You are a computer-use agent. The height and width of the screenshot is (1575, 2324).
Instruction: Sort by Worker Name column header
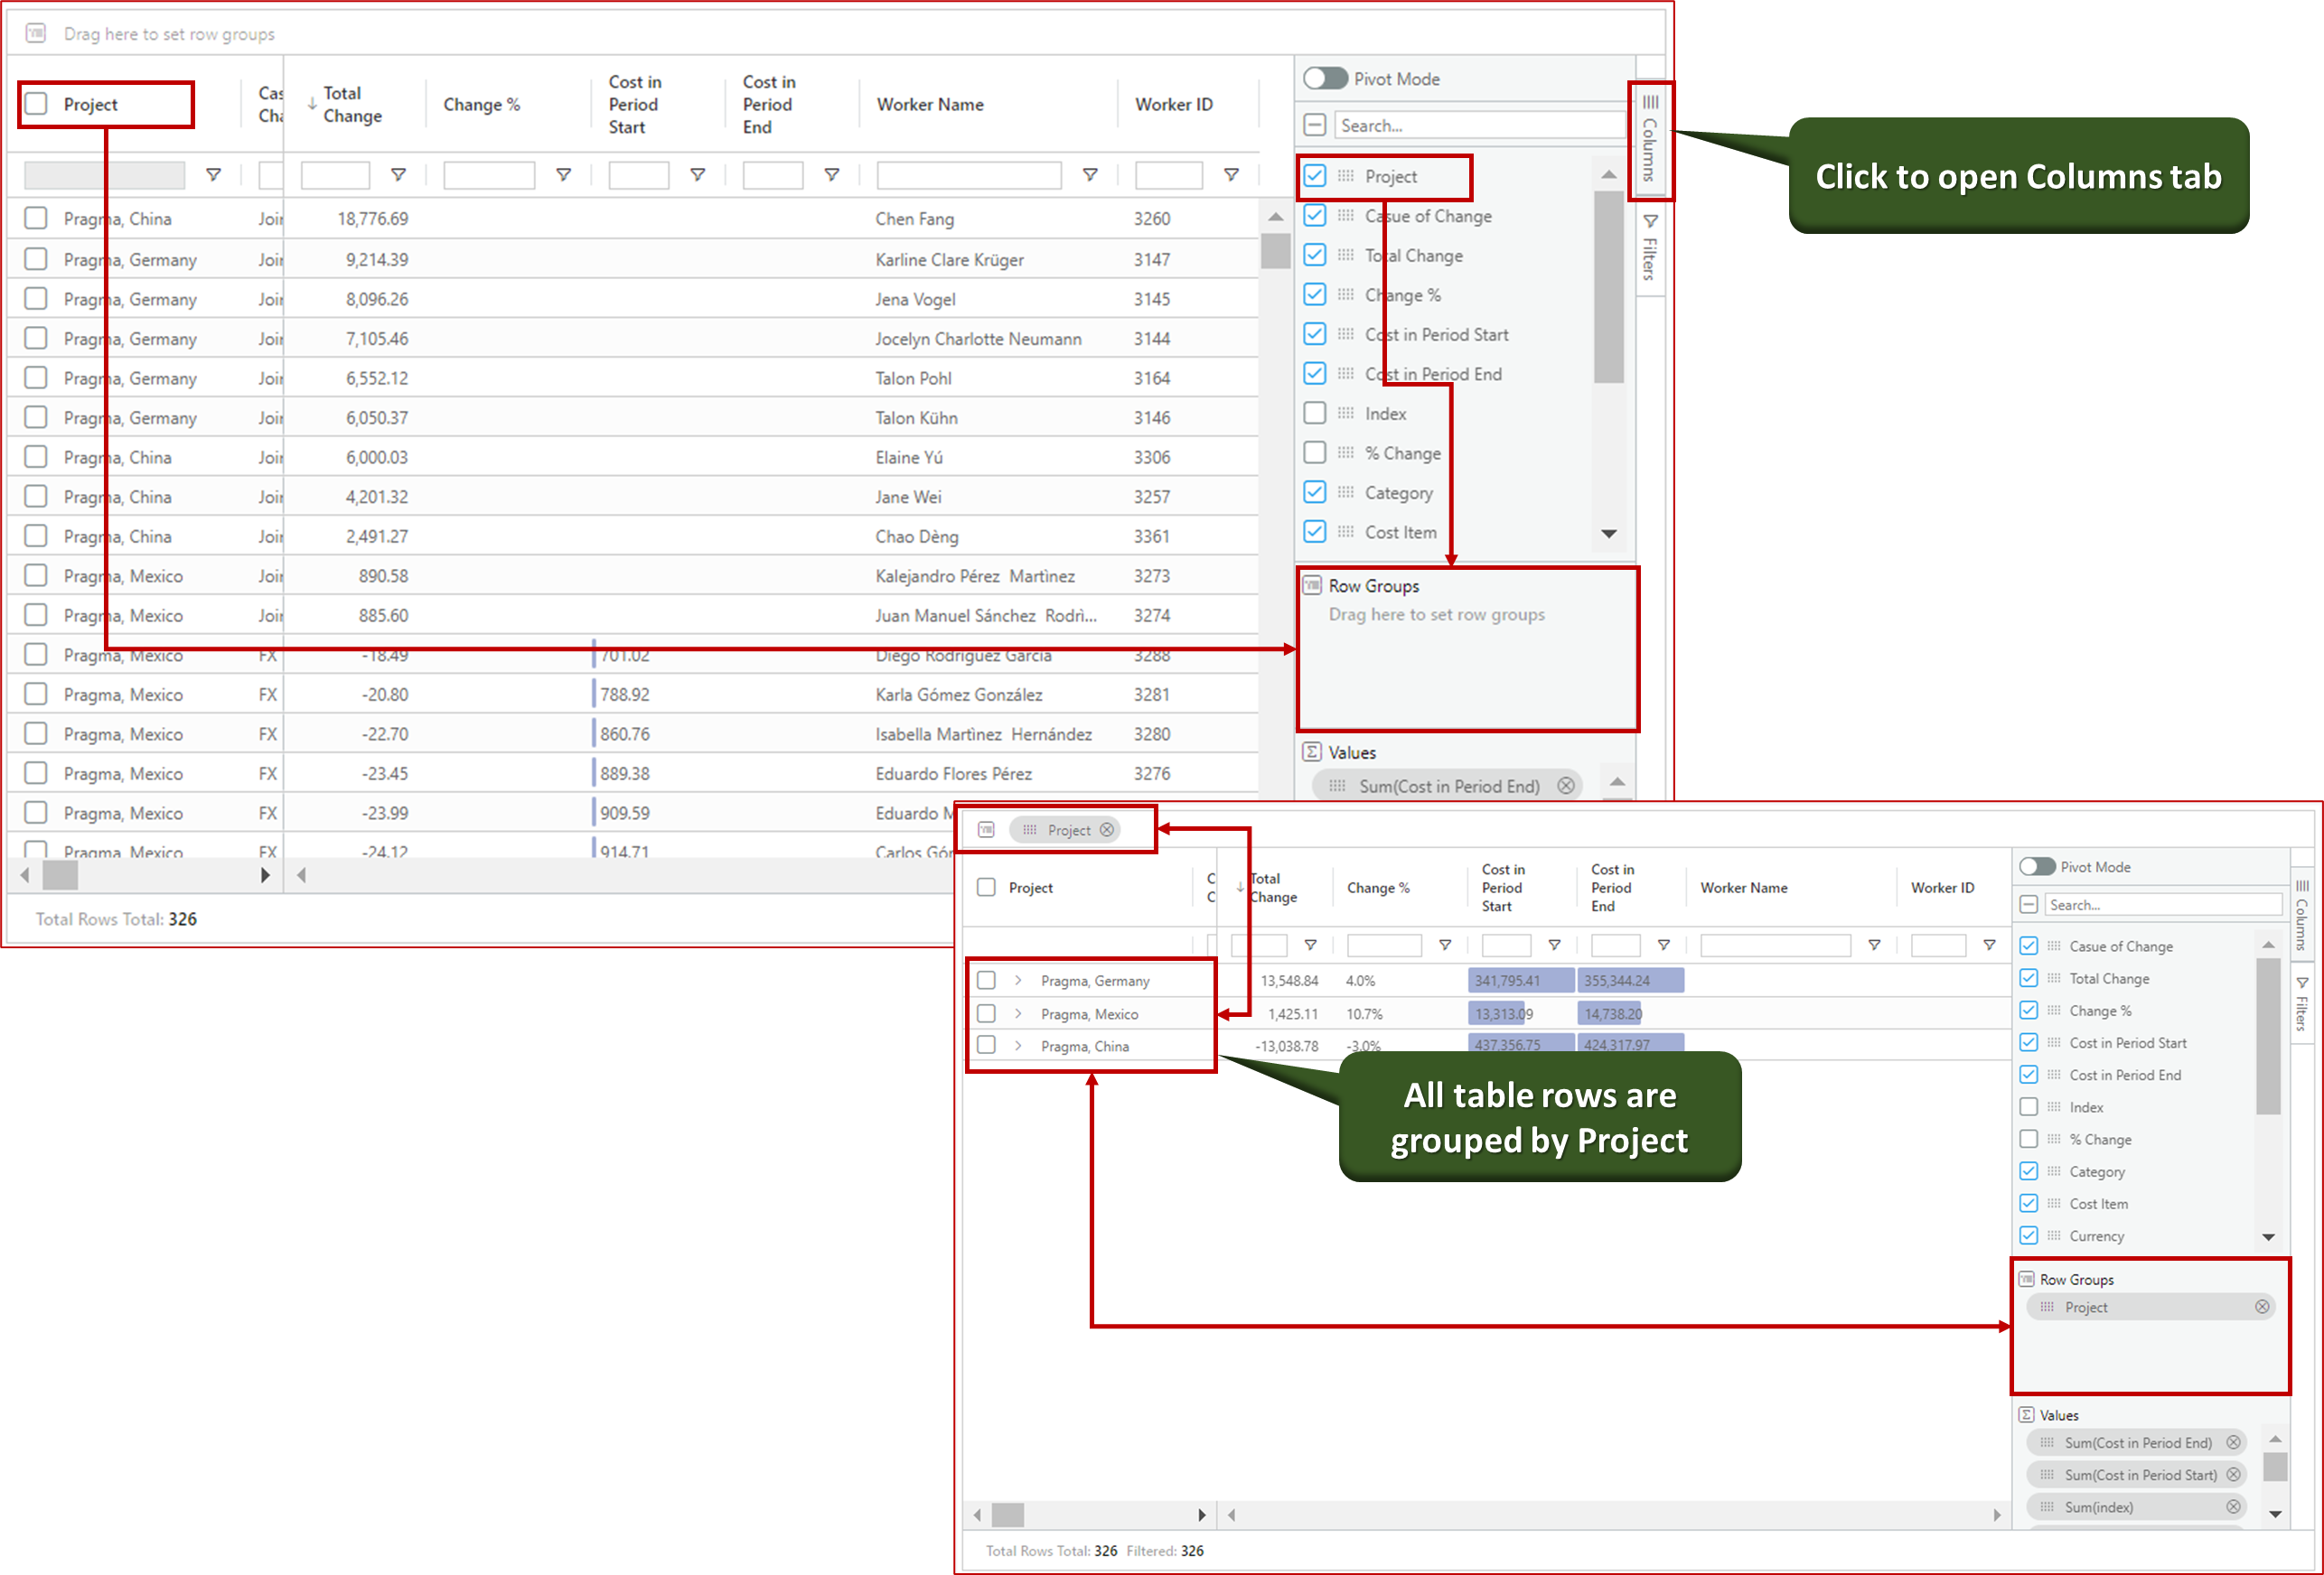(929, 104)
